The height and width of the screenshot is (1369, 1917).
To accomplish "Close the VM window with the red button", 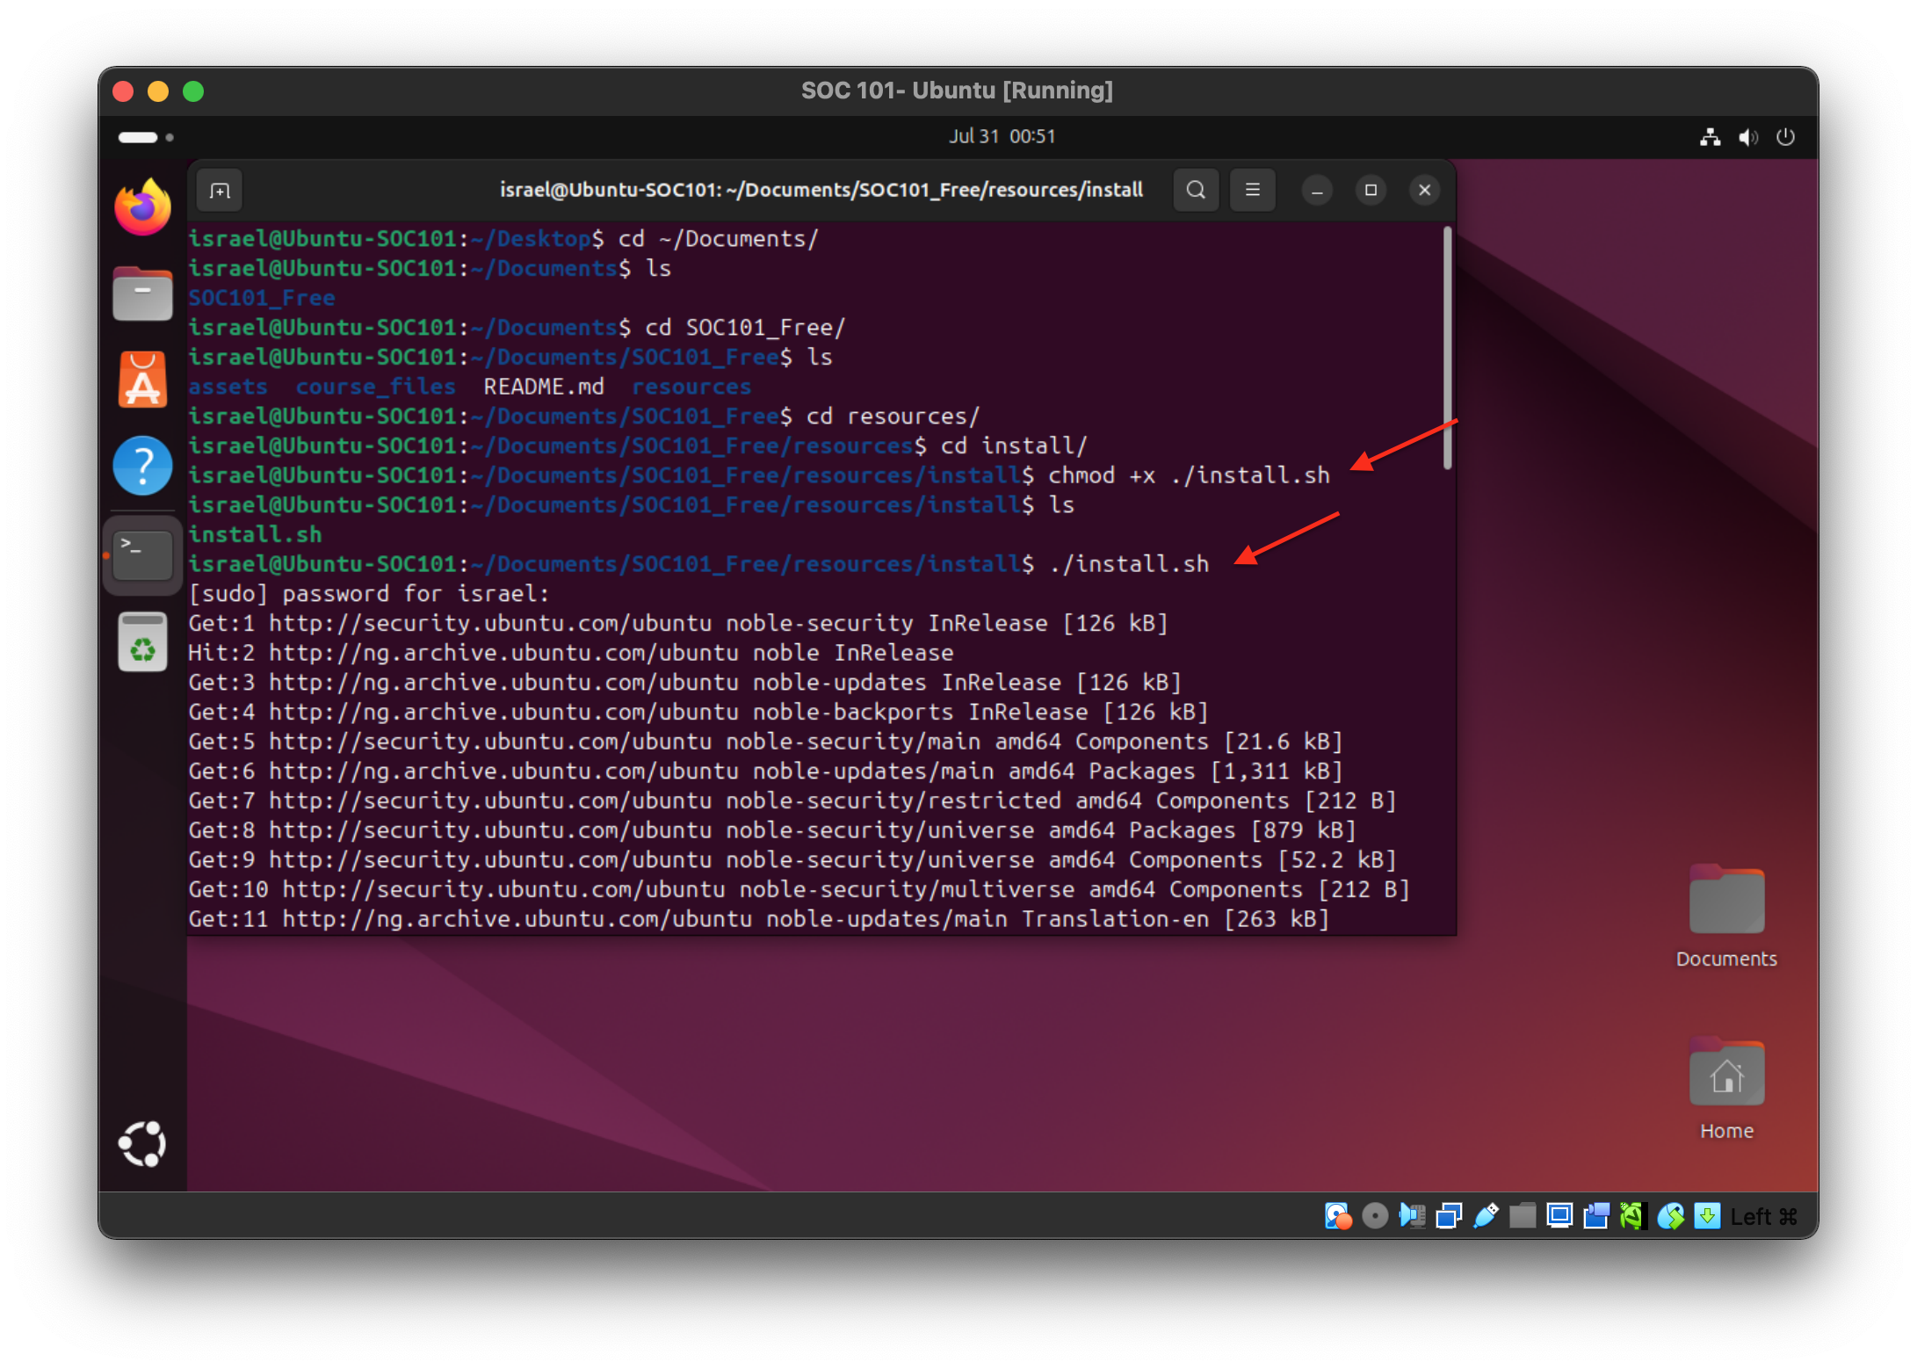I will [x=123, y=91].
